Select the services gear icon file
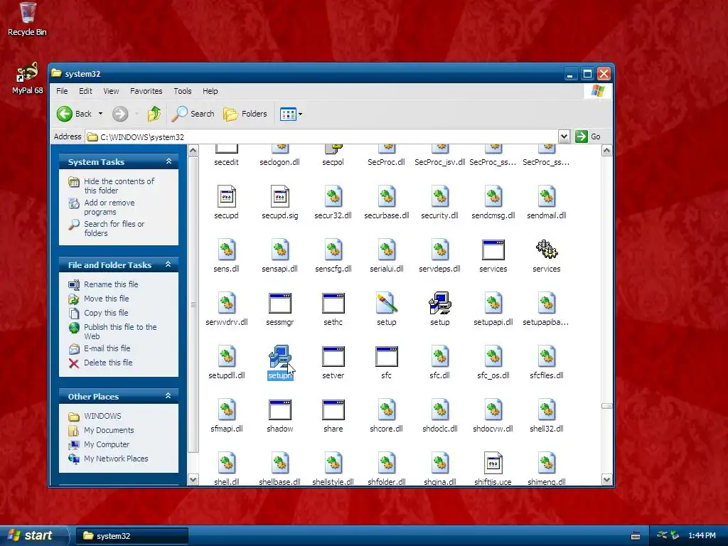Viewport: 728px width, 546px height. coord(547,256)
